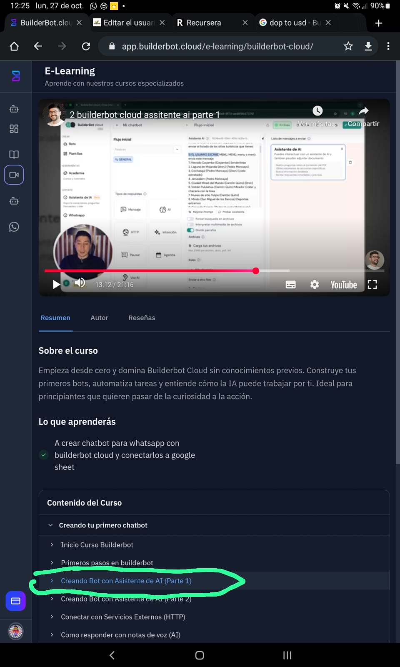Click the YouTube settings gear icon
The width and height of the screenshot is (400, 667).
[x=315, y=284]
